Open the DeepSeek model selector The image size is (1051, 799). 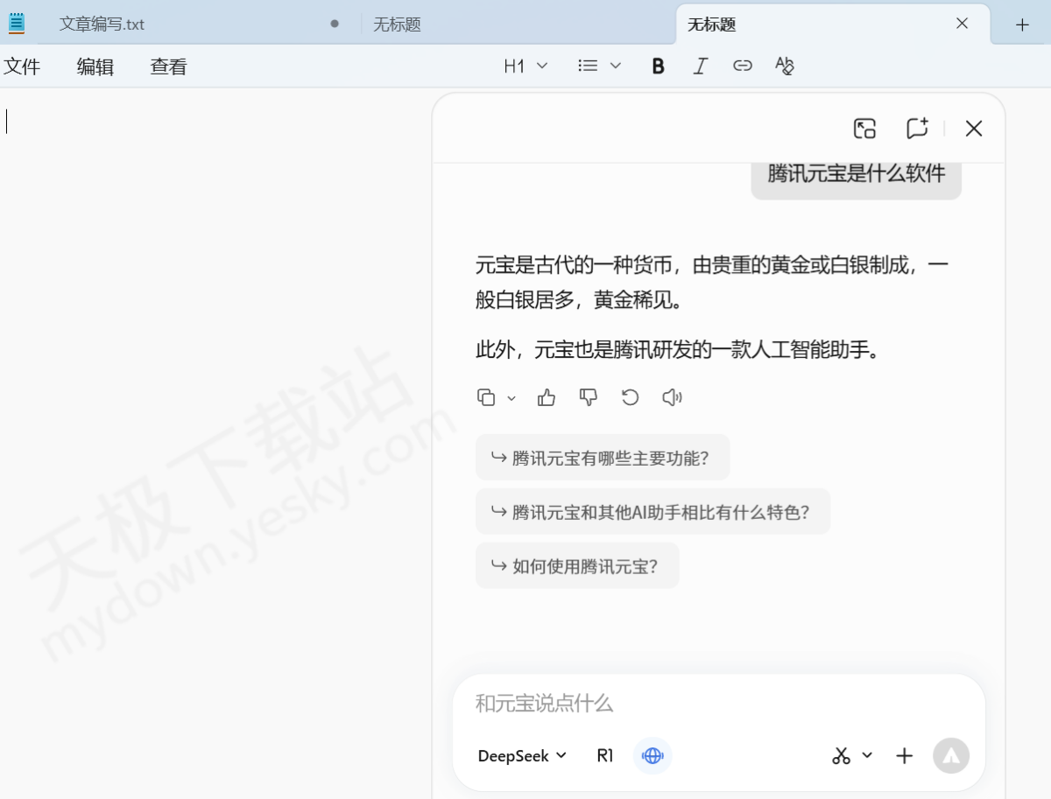point(522,755)
